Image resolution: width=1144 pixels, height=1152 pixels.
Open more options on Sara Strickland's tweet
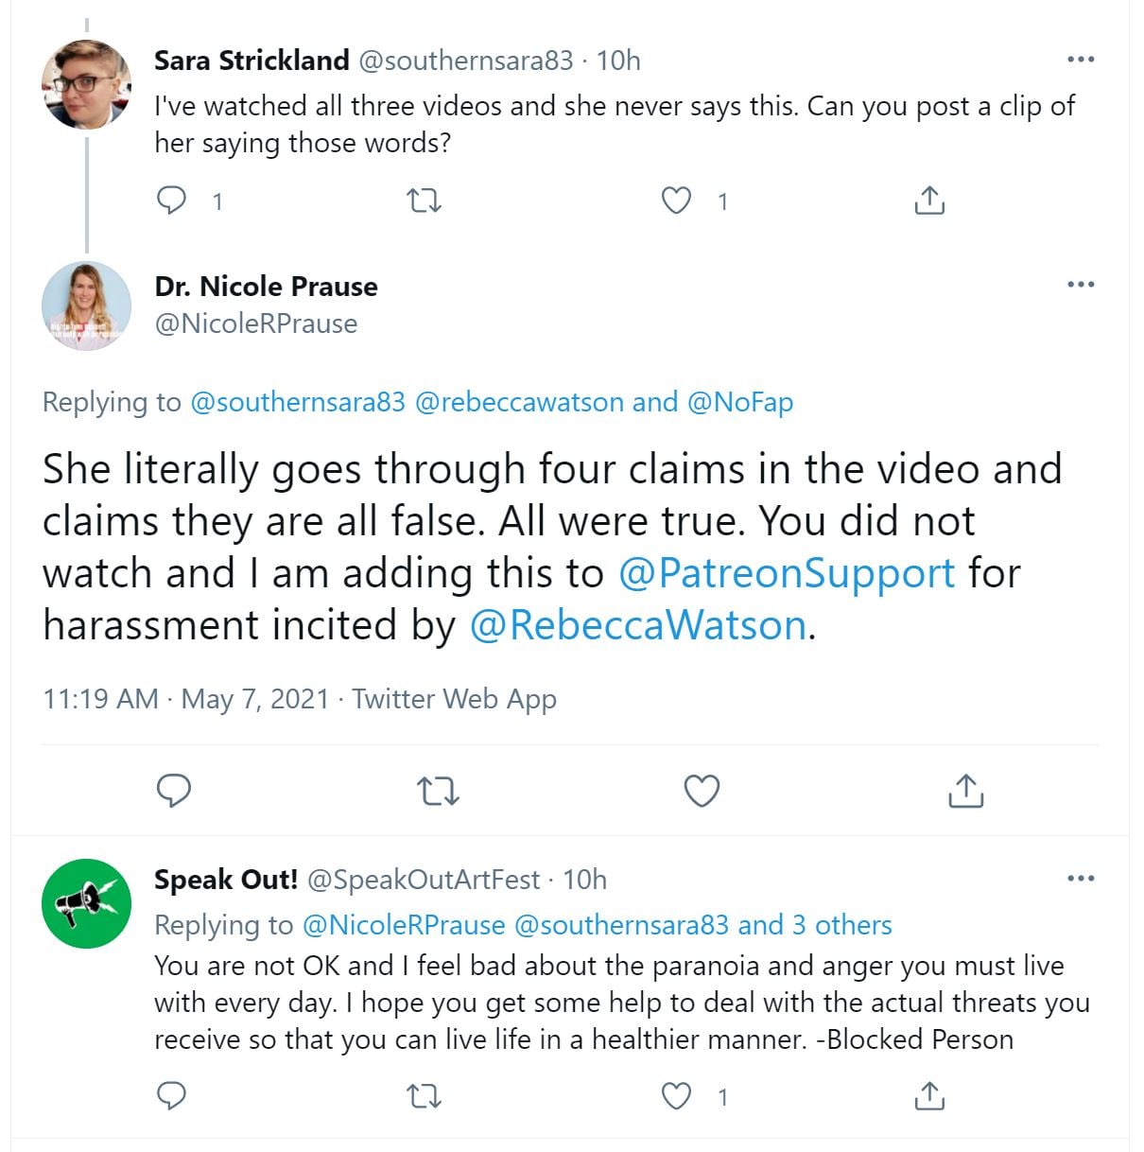click(x=1080, y=60)
